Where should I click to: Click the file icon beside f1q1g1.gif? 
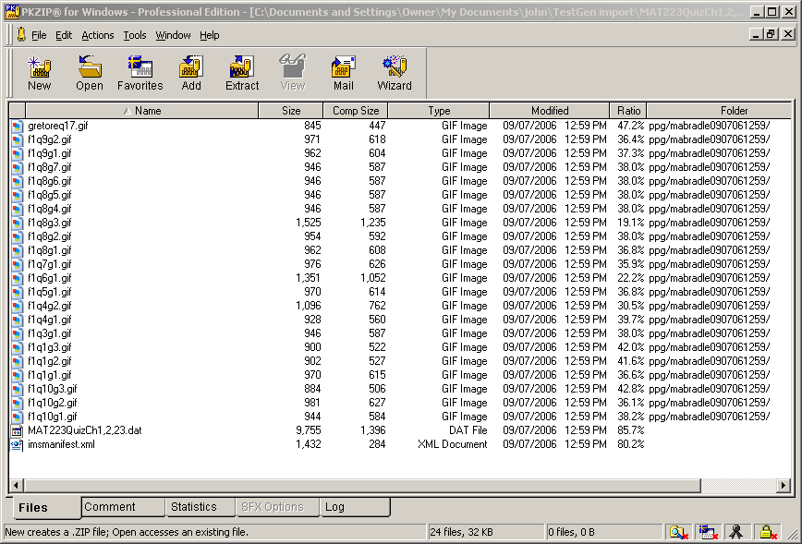18,375
